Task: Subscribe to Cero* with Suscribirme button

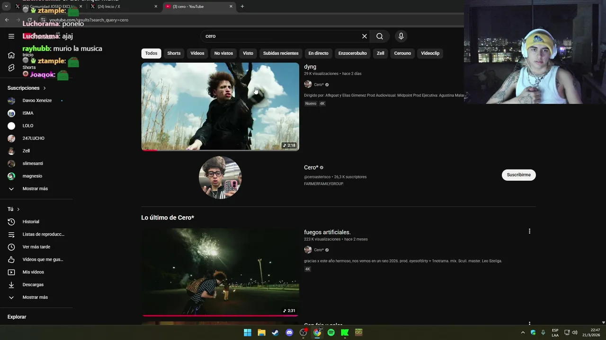Action: 518,175
